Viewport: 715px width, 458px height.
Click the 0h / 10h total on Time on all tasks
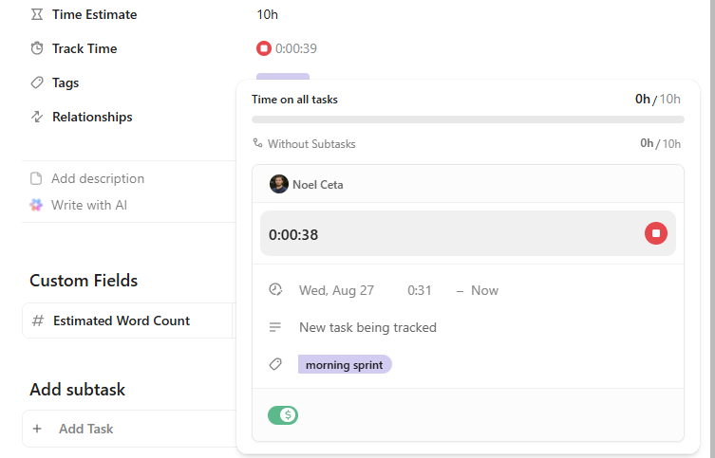657,100
